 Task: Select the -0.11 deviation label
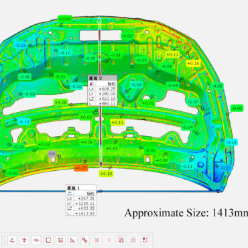click(x=187, y=166)
